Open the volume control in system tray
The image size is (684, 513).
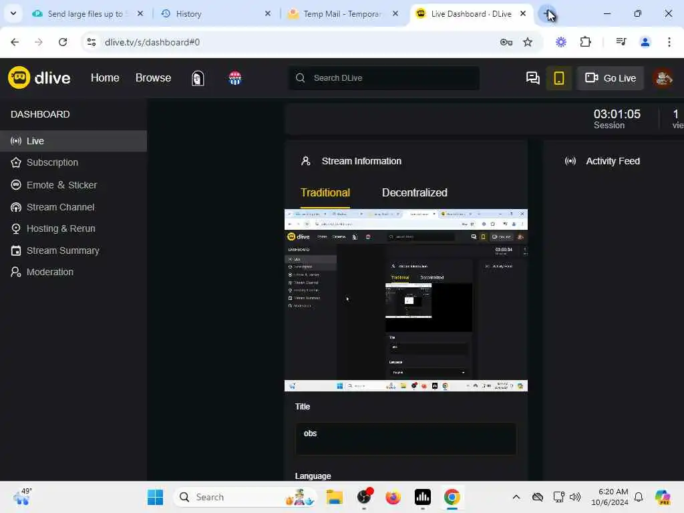[x=575, y=497]
